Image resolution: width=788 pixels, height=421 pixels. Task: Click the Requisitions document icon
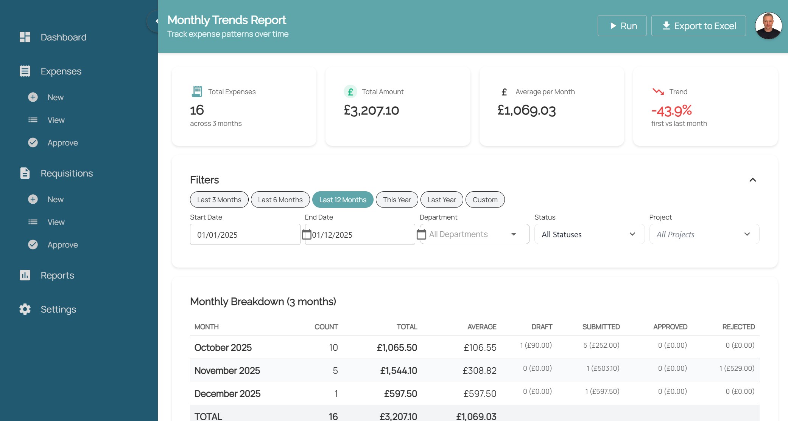pyautogui.click(x=24, y=173)
